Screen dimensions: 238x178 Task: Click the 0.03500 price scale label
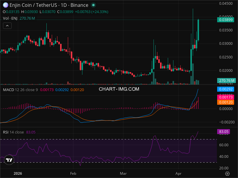click(226, 30)
